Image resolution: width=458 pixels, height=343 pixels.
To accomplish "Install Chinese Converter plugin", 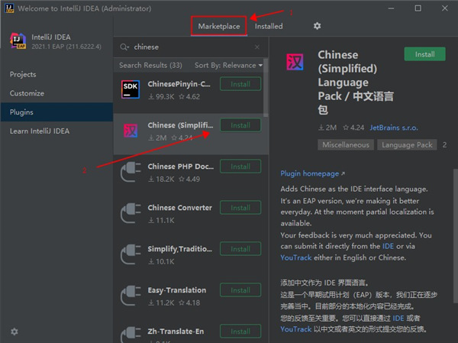I will 240,208.
